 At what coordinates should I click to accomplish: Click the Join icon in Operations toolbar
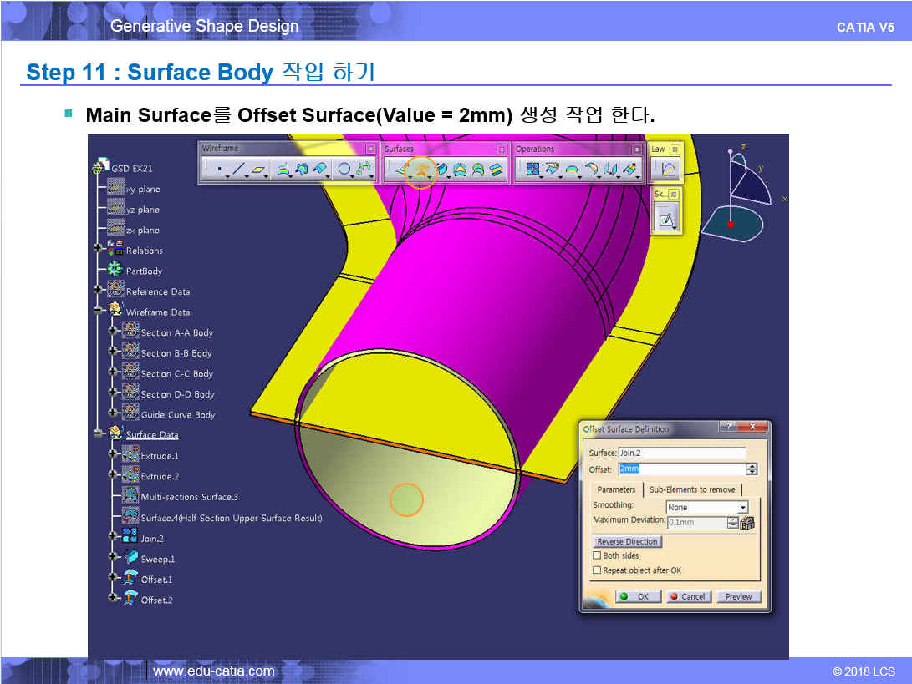coord(532,170)
